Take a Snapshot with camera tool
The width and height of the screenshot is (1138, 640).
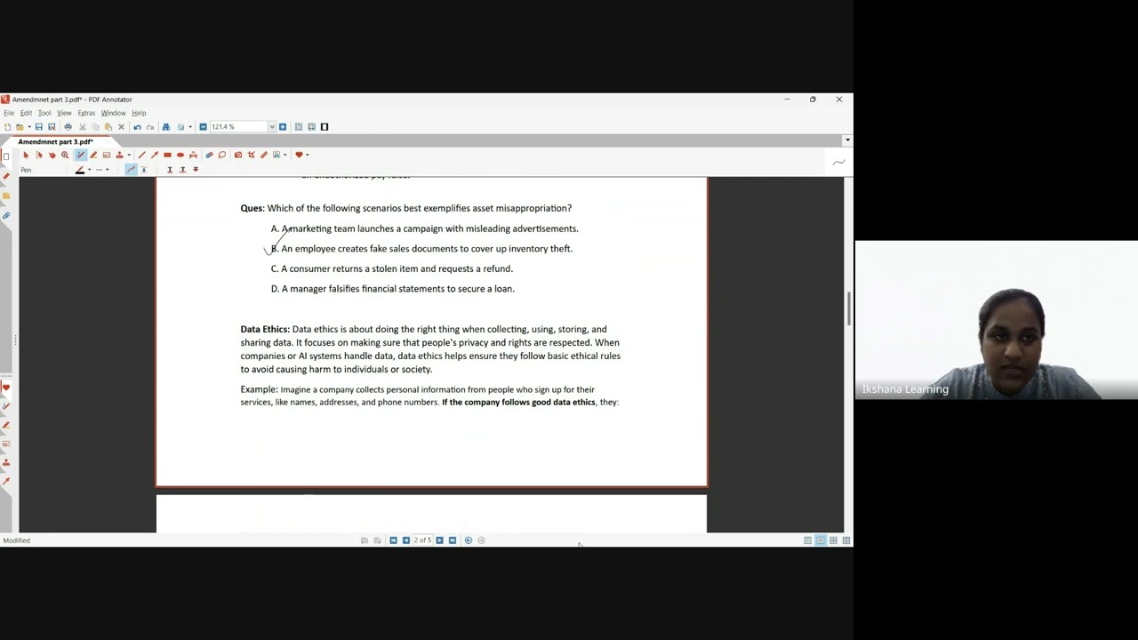[238, 155]
